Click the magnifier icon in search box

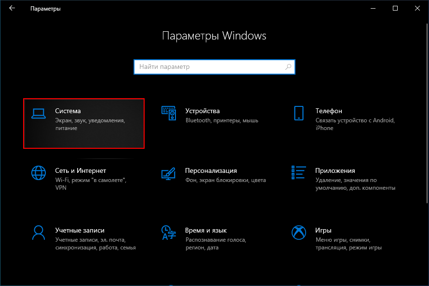point(288,66)
